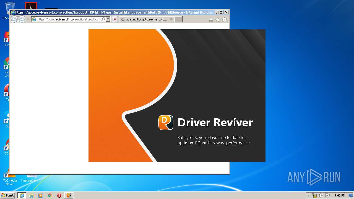
Task: Stop loading the page with red X
Action: [x=114, y=19]
